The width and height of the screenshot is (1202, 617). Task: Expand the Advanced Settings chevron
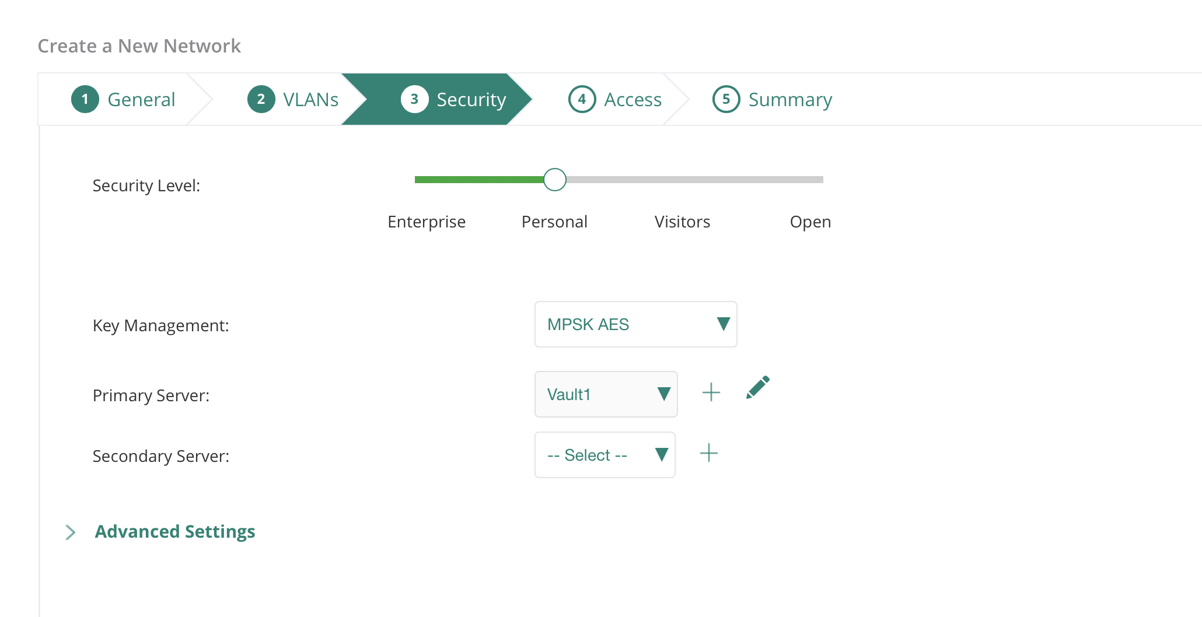(71, 532)
